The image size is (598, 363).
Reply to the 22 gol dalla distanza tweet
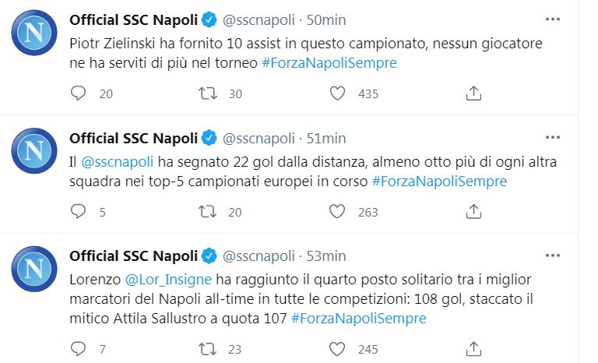point(78,211)
